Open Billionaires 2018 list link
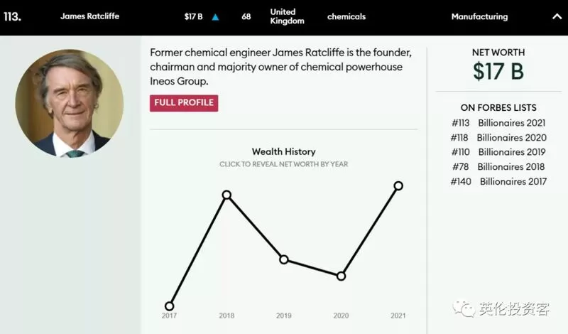568x334 pixels. click(x=510, y=167)
